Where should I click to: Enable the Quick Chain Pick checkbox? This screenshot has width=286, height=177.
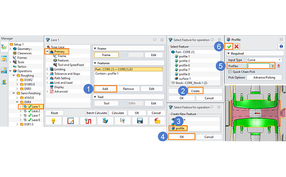coord(230,72)
